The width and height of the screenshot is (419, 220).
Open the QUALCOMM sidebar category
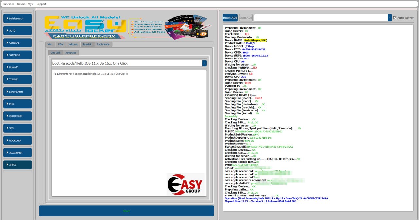pyautogui.click(x=18, y=116)
